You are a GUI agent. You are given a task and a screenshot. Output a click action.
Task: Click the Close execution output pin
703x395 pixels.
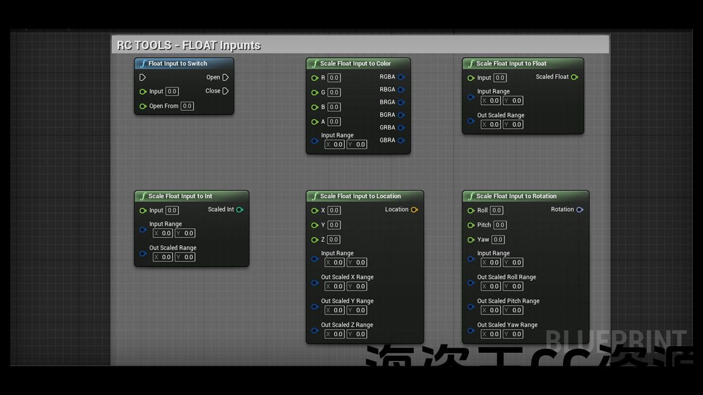click(x=225, y=91)
